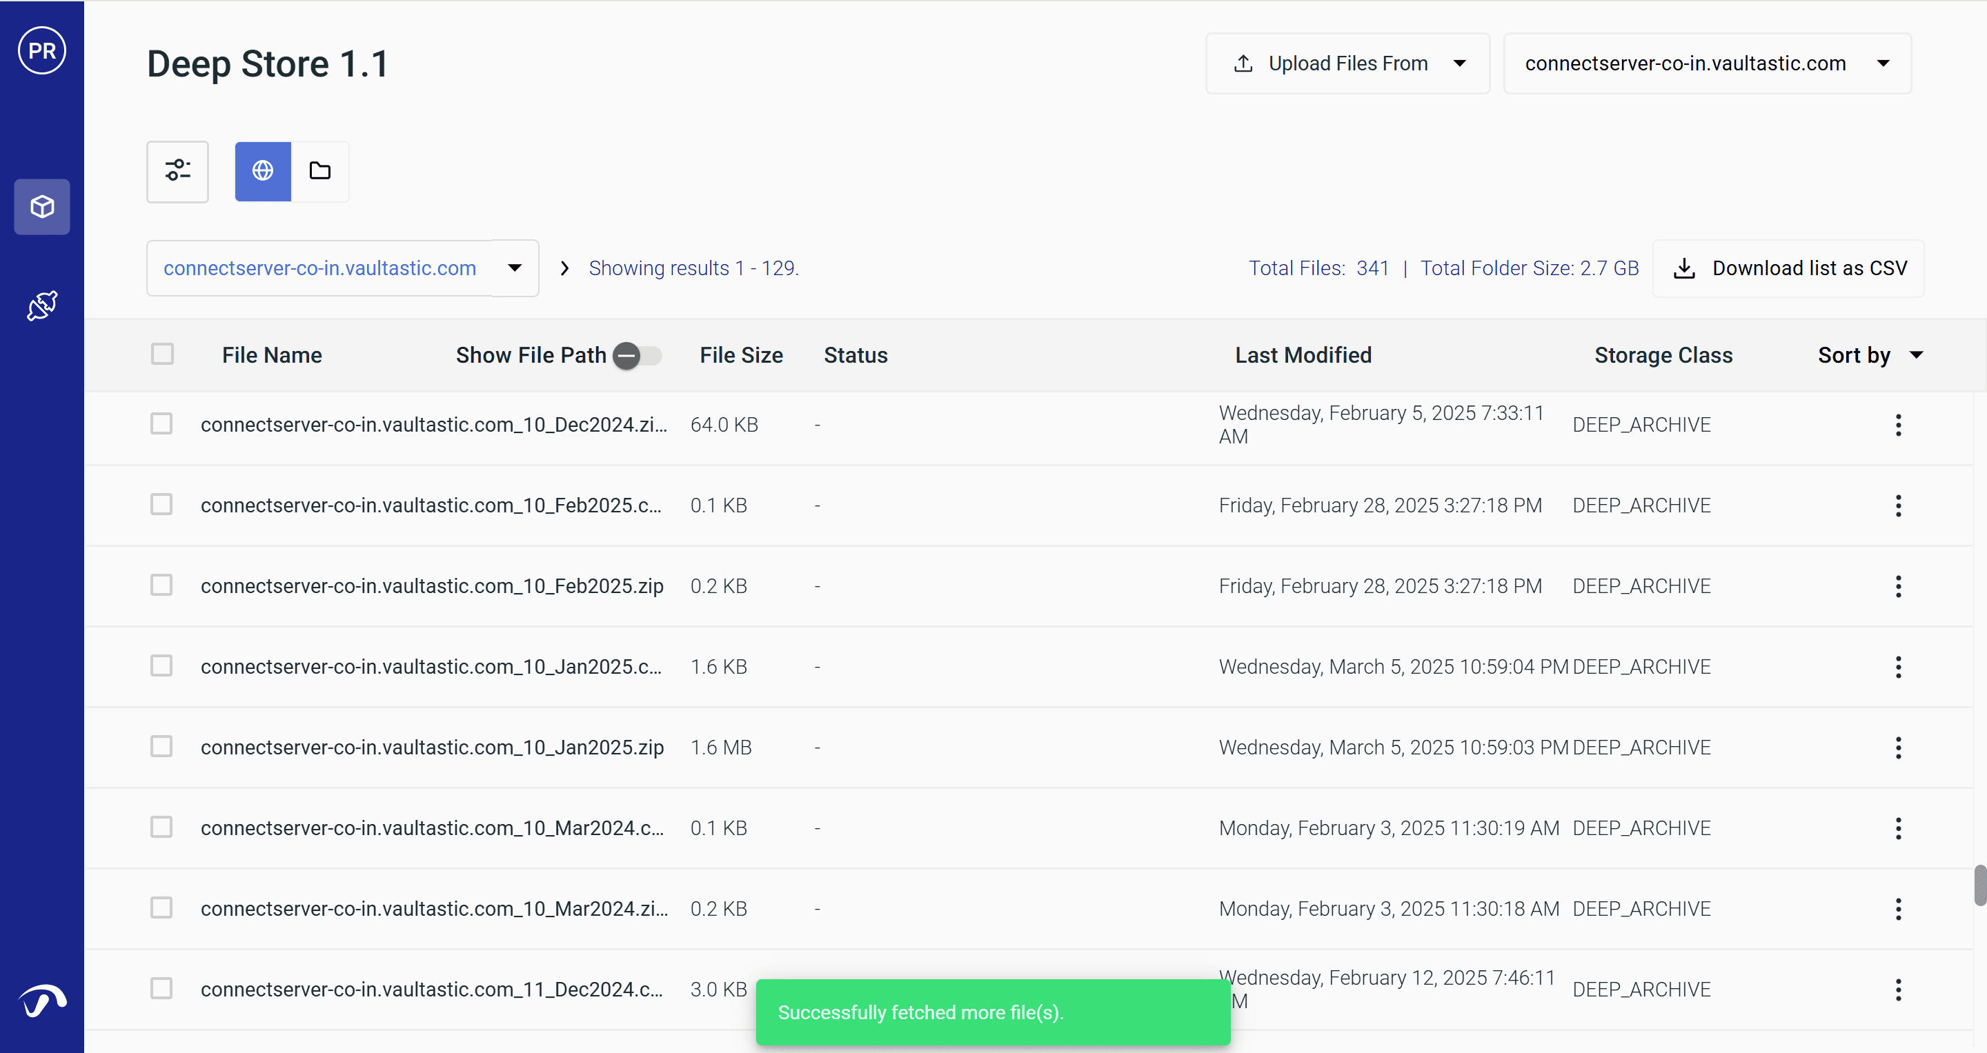Expand the top-right domain selector dropdown
The height and width of the screenshot is (1053, 1987).
click(1706, 63)
